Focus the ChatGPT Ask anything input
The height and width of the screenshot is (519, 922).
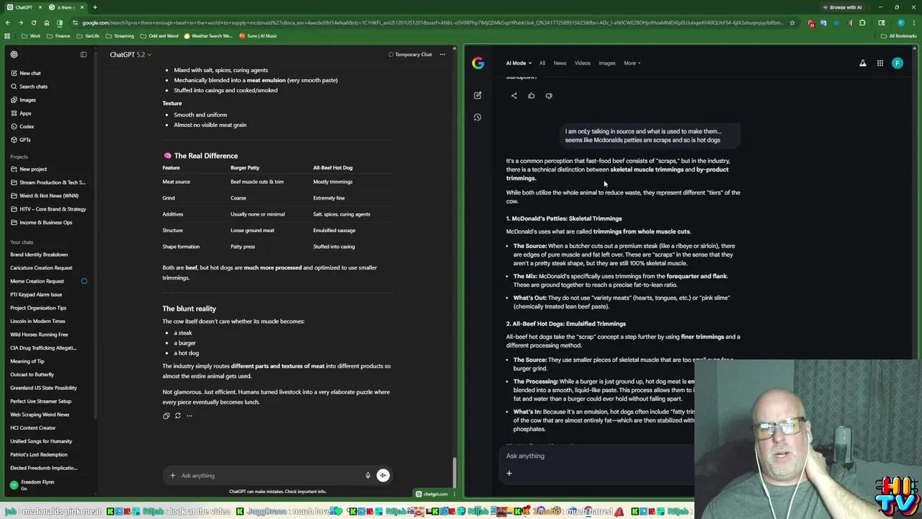click(270, 475)
